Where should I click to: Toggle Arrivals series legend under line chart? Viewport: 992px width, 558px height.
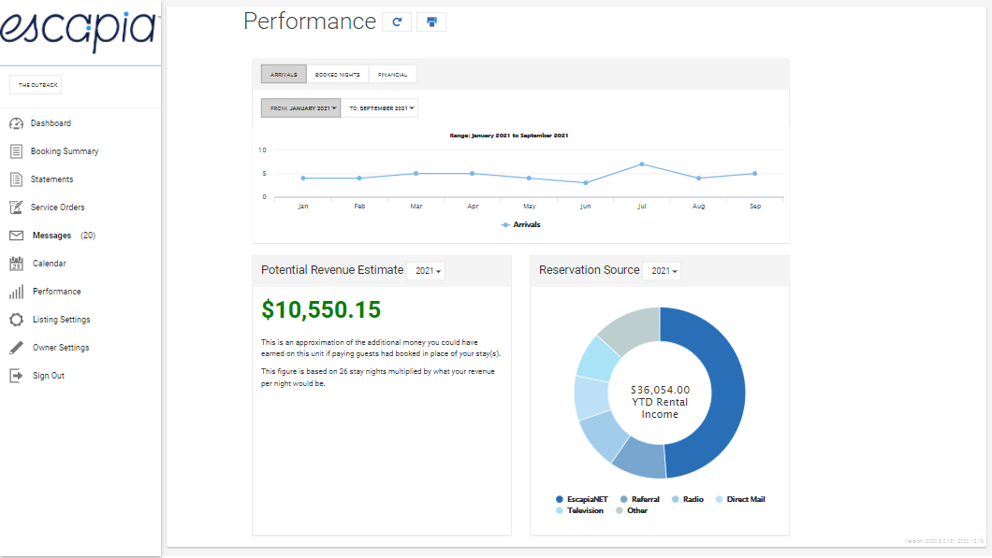click(520, 224)
